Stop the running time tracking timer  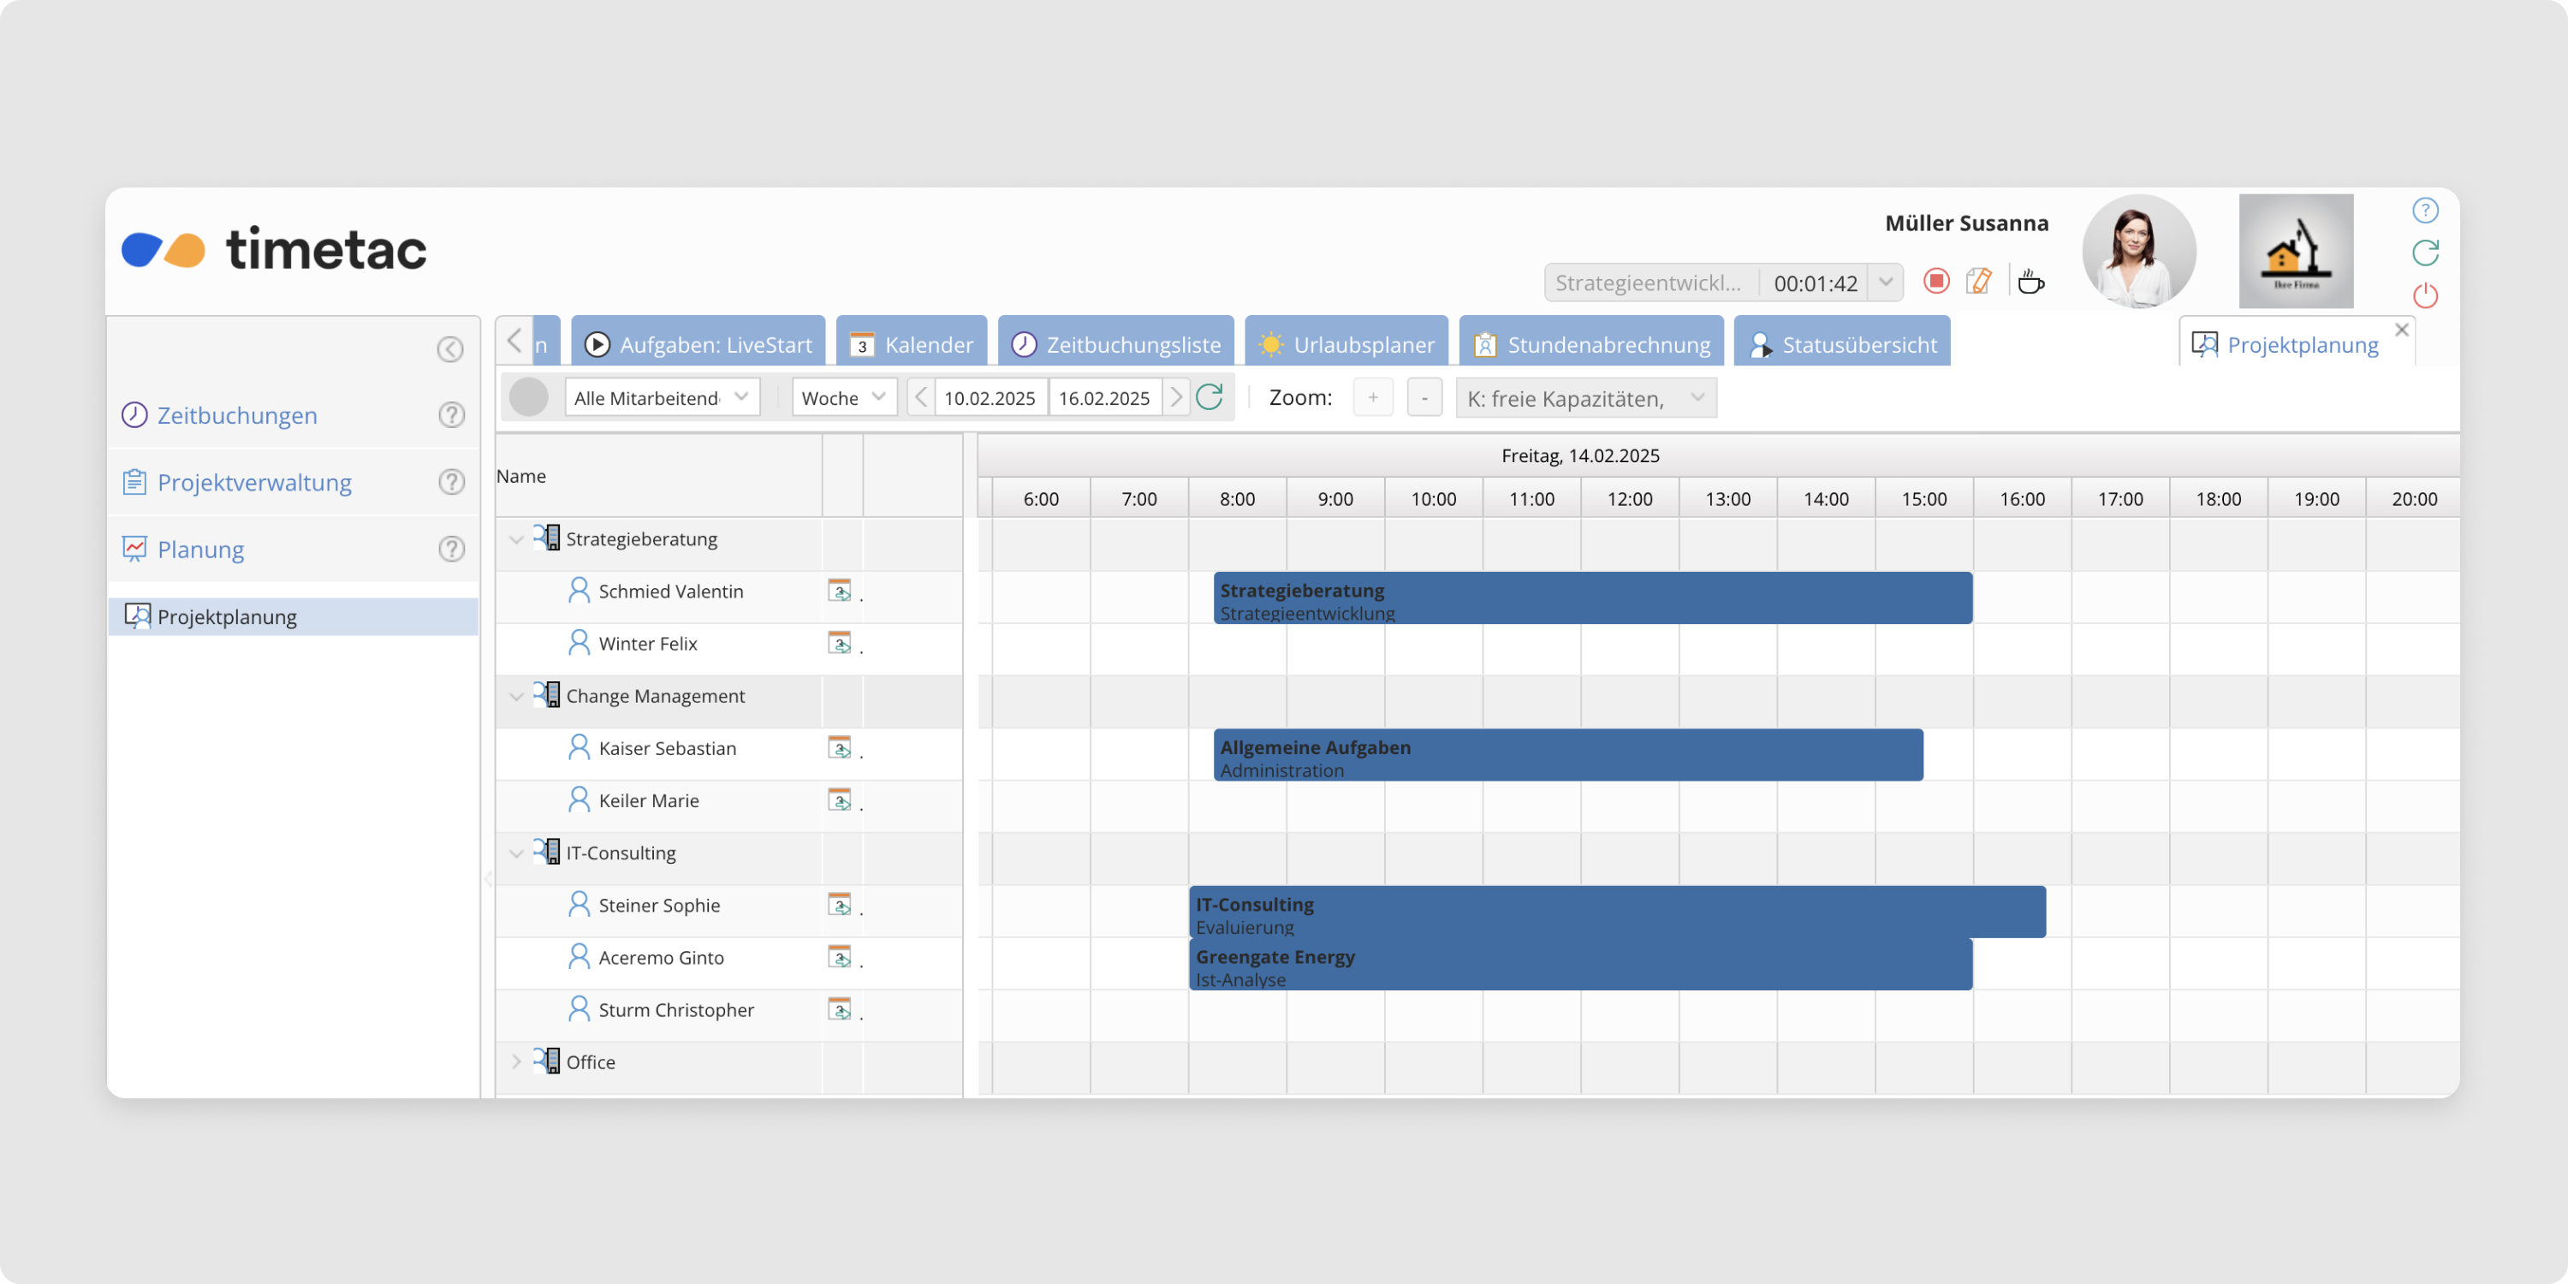1936,282
